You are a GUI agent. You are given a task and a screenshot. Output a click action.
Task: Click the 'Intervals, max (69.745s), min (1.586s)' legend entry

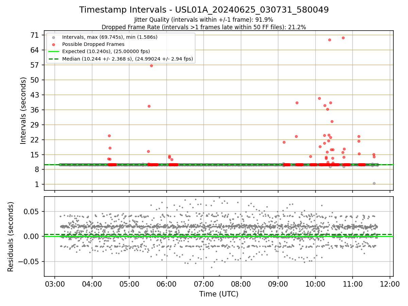[110, 37]
